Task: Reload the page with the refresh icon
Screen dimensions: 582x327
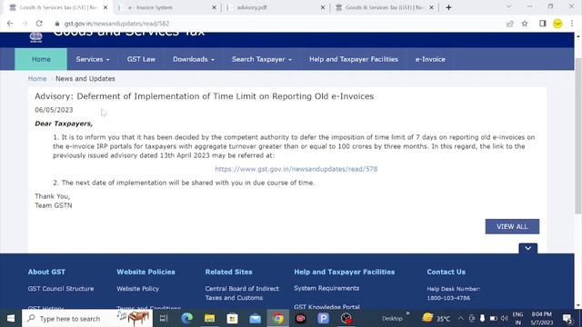Action: 39,24
